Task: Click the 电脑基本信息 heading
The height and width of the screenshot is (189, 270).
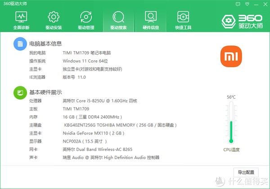Action: [x=45, y=44]
